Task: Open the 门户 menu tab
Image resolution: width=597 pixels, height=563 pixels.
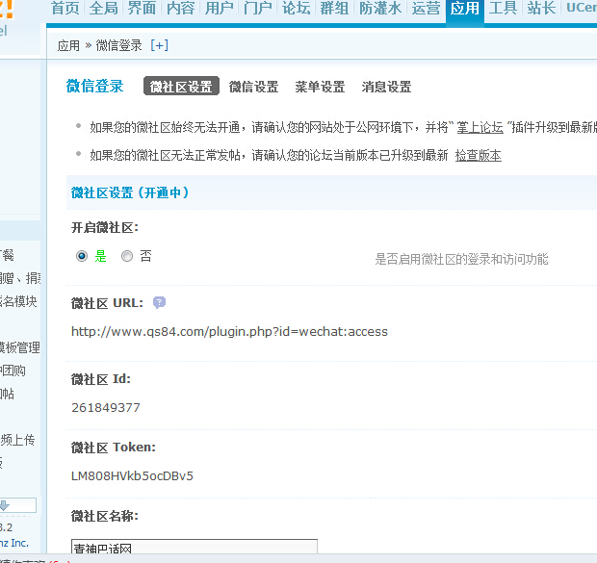Action: point(258,8)
